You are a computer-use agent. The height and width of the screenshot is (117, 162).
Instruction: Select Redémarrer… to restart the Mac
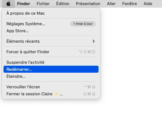point(51,69)
